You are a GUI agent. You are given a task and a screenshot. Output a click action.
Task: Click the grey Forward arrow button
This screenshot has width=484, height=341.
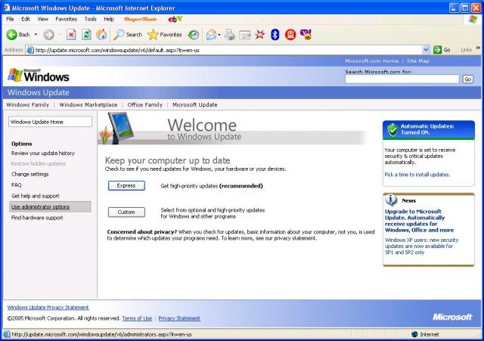[48, 35]
